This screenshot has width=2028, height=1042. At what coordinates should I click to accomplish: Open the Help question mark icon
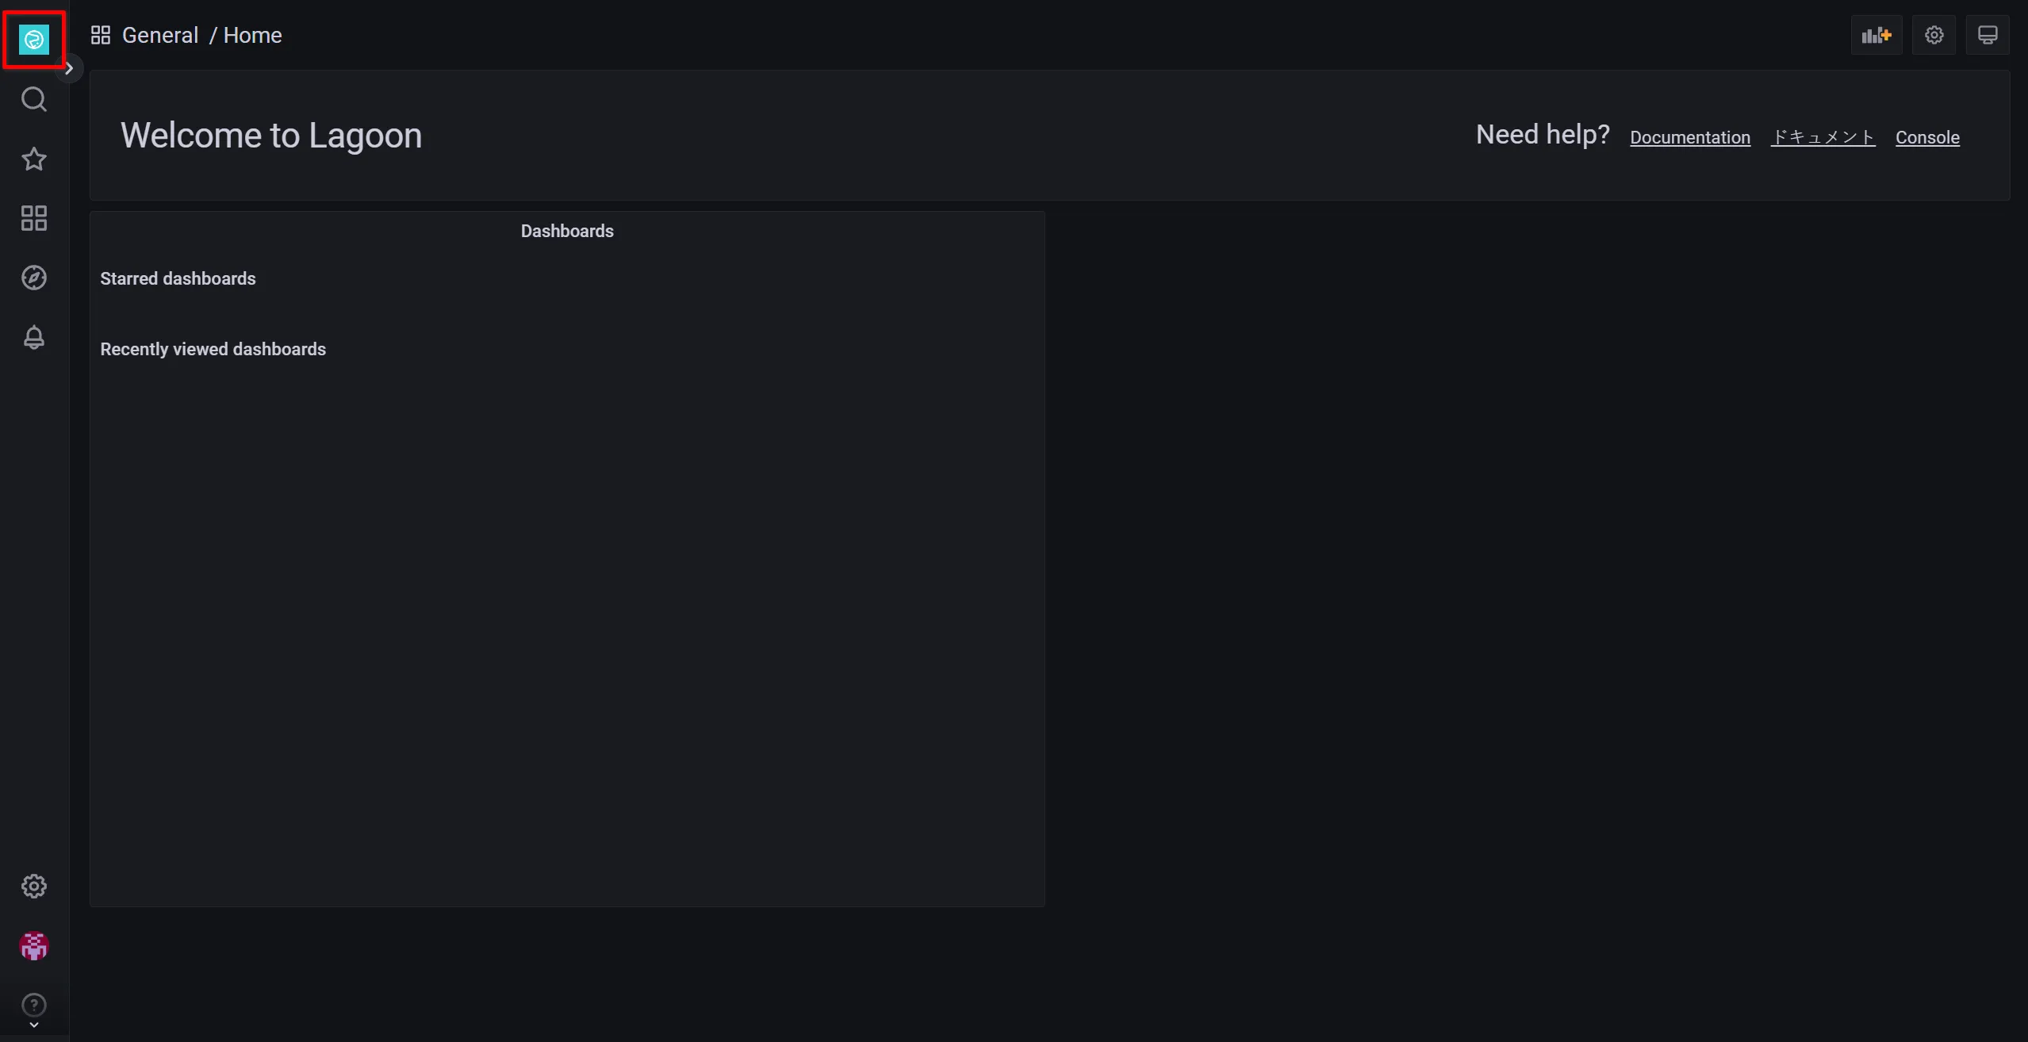pyautogui.click(x=34, y=1005)
